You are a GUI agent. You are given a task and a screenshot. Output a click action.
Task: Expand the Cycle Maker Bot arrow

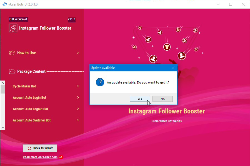coord(78,86)
